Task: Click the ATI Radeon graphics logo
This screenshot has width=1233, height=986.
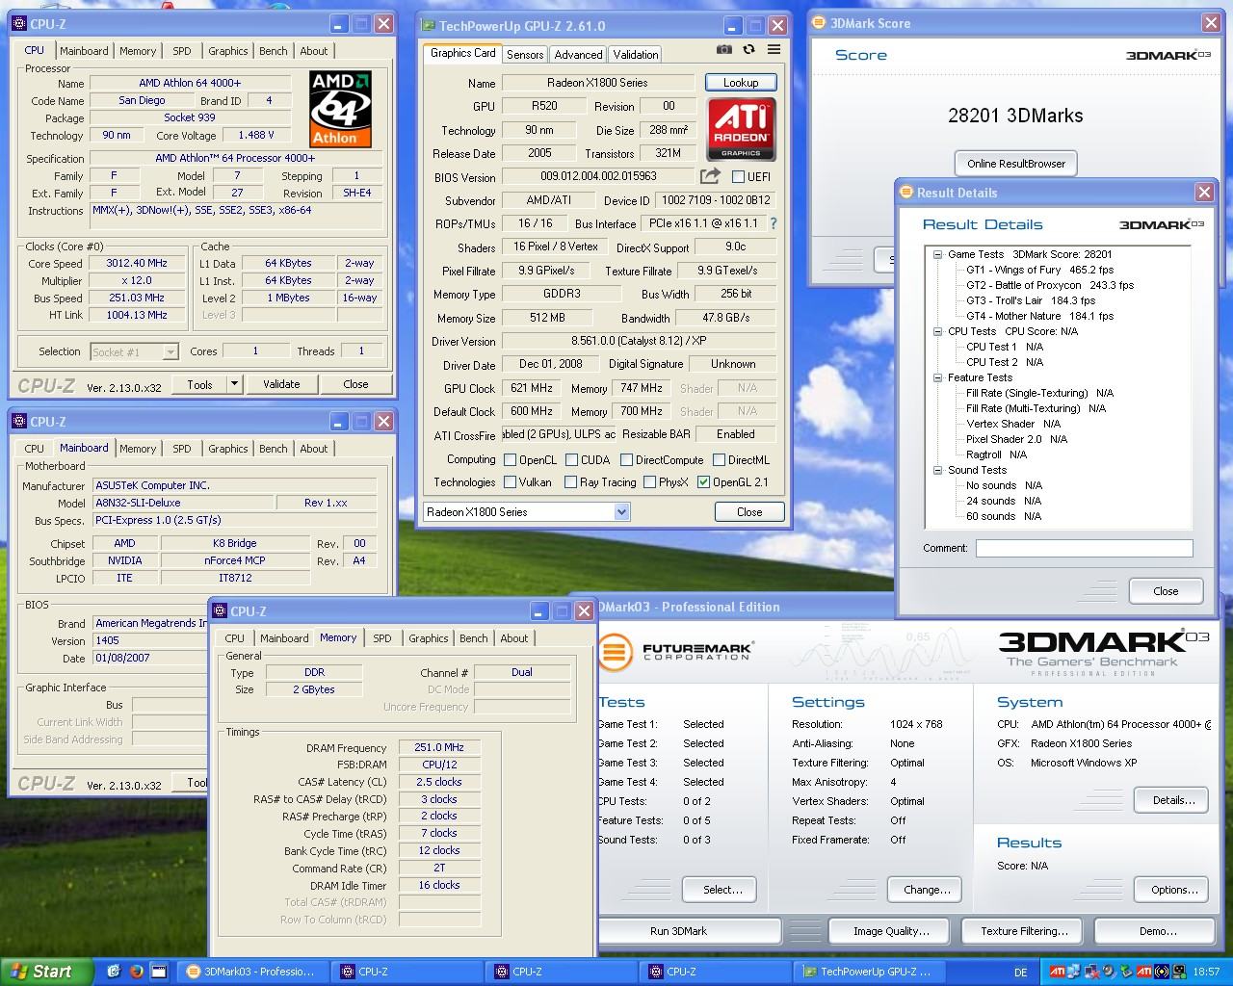Action: [741, 130]
